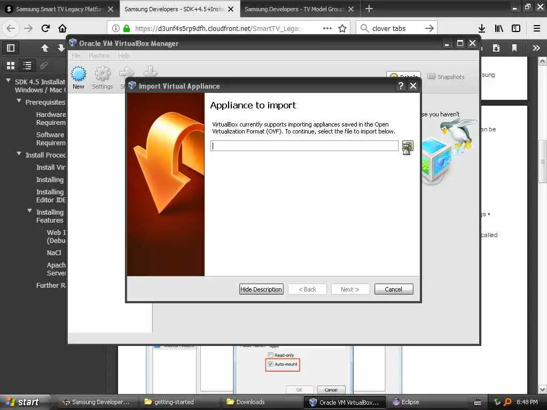The image size is (547, 410).
Task: Go to previous page in PDF viewer
Action: coord(45,48)
